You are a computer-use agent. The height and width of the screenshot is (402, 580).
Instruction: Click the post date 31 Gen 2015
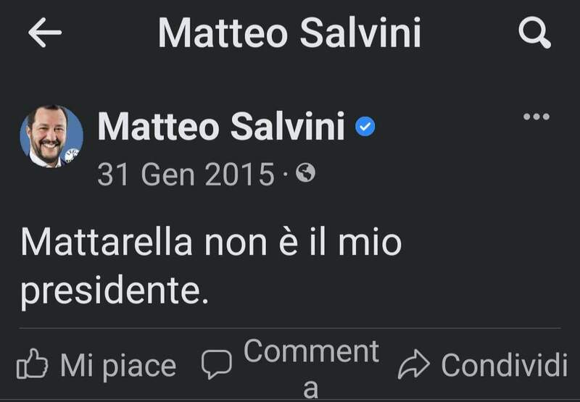[186, 174]
